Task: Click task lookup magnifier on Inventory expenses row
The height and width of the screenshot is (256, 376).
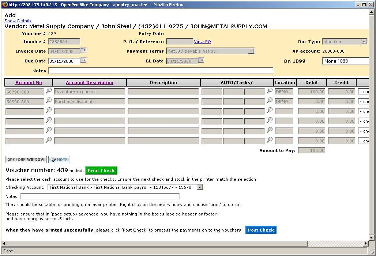Action: [x=270, y=91]
